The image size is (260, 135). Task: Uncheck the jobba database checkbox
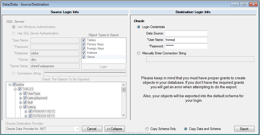pyautogui.click(x=15, y=85)
